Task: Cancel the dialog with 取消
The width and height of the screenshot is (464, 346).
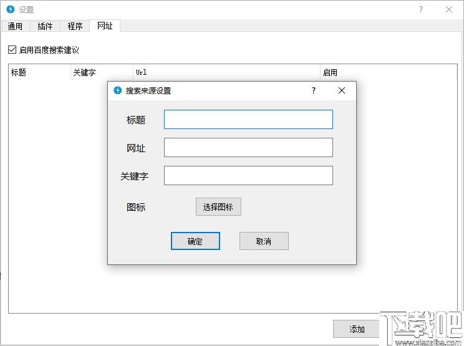Action: pyautogui.click(x=264, y=241)
